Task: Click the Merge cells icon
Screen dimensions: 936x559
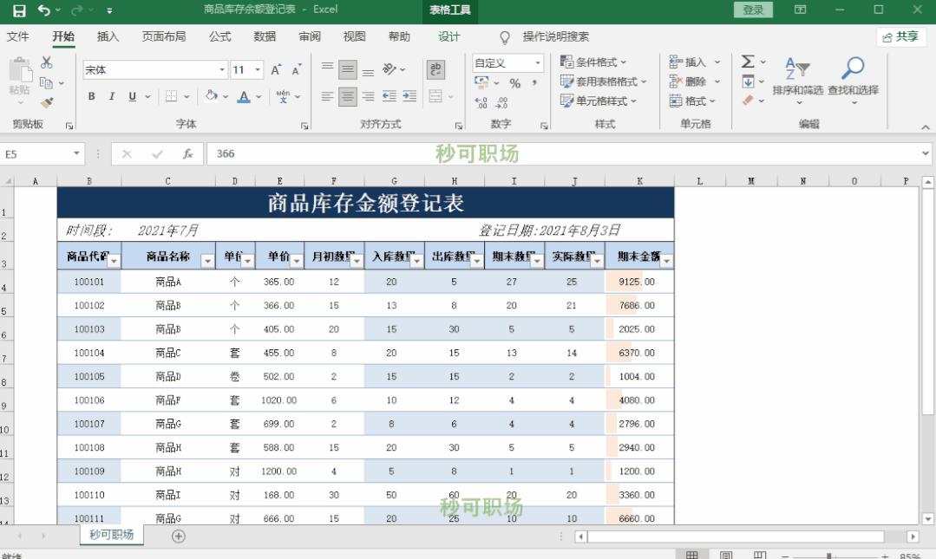Action: coord(435,96)
